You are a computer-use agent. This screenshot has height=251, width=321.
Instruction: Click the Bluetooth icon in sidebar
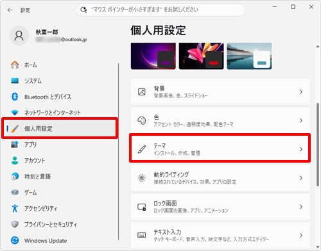coord(15,97)
